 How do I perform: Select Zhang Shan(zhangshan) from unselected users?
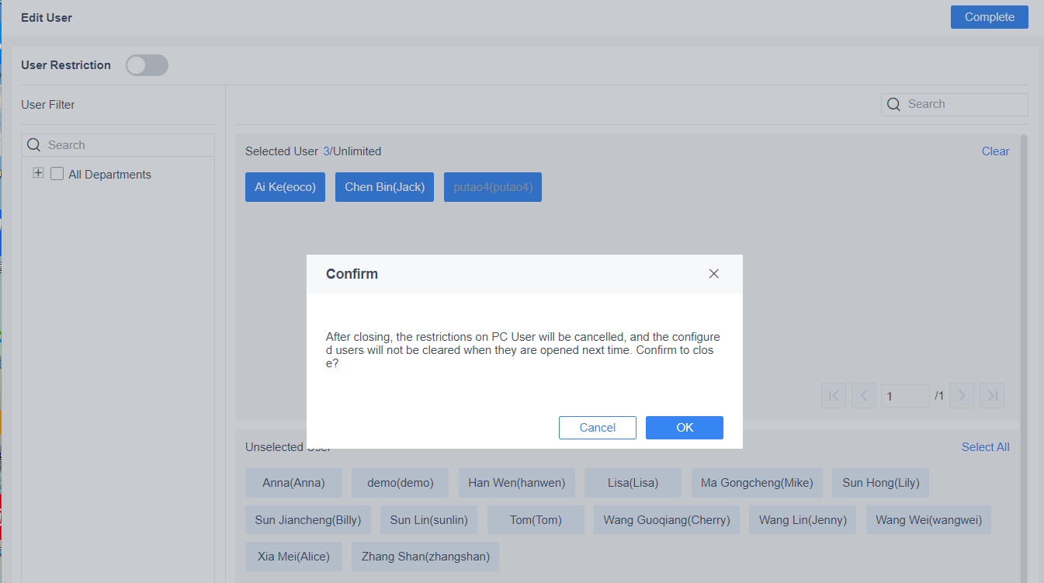point(425,557)
